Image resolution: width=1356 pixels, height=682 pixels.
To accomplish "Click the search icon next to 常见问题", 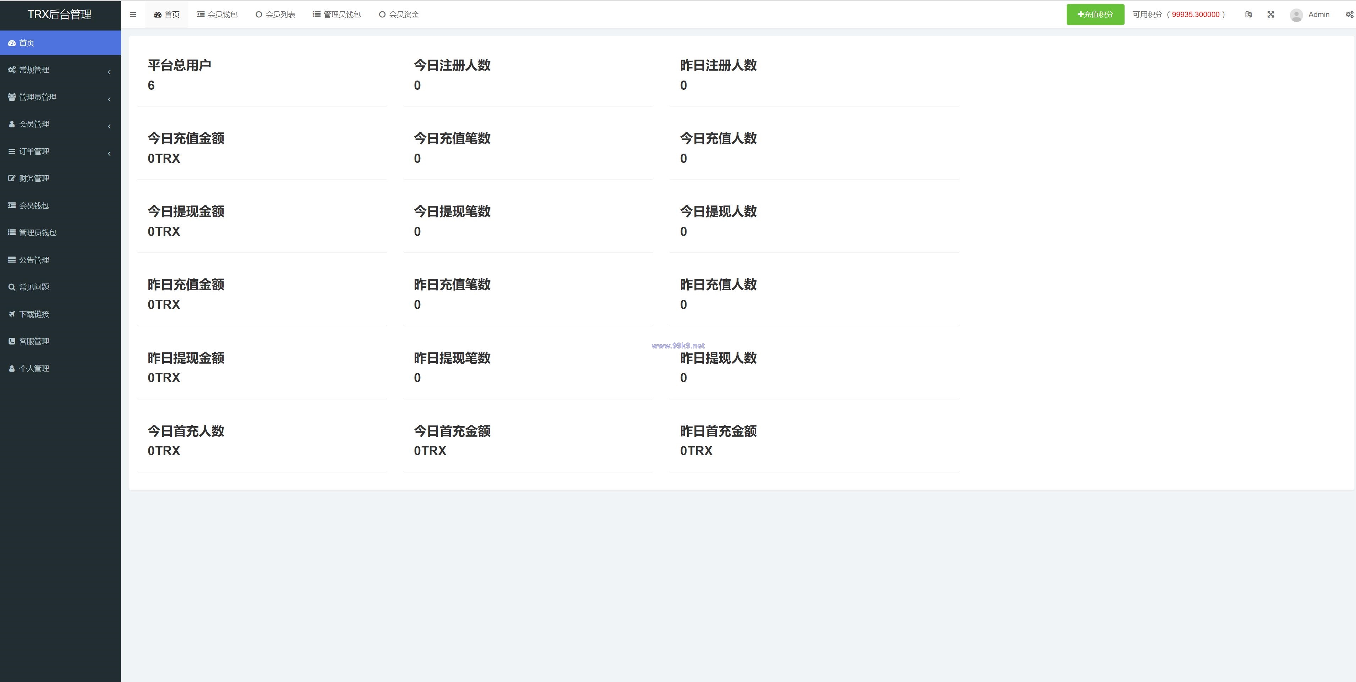I will [x=12, y=287].
